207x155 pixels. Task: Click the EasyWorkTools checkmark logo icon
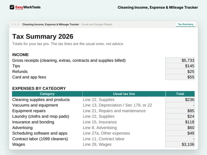[12, 7]
